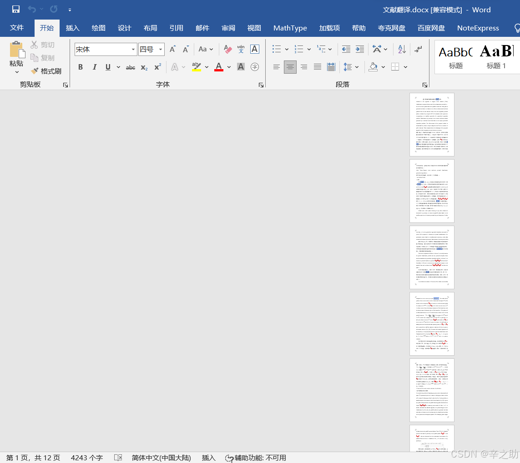Toggle bold formatting
This screenshot has width=520, height=463.
[81, 67]
